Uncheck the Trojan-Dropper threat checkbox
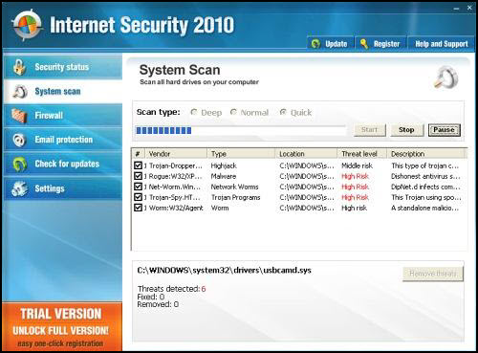 138,165
